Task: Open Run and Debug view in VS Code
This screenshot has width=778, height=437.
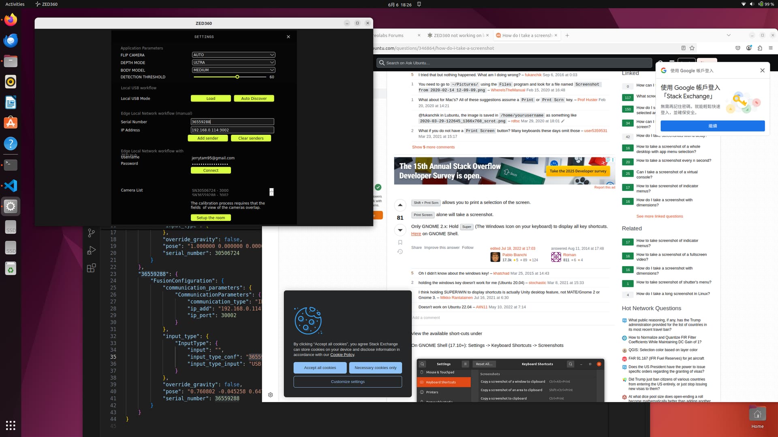Action: 92,250
